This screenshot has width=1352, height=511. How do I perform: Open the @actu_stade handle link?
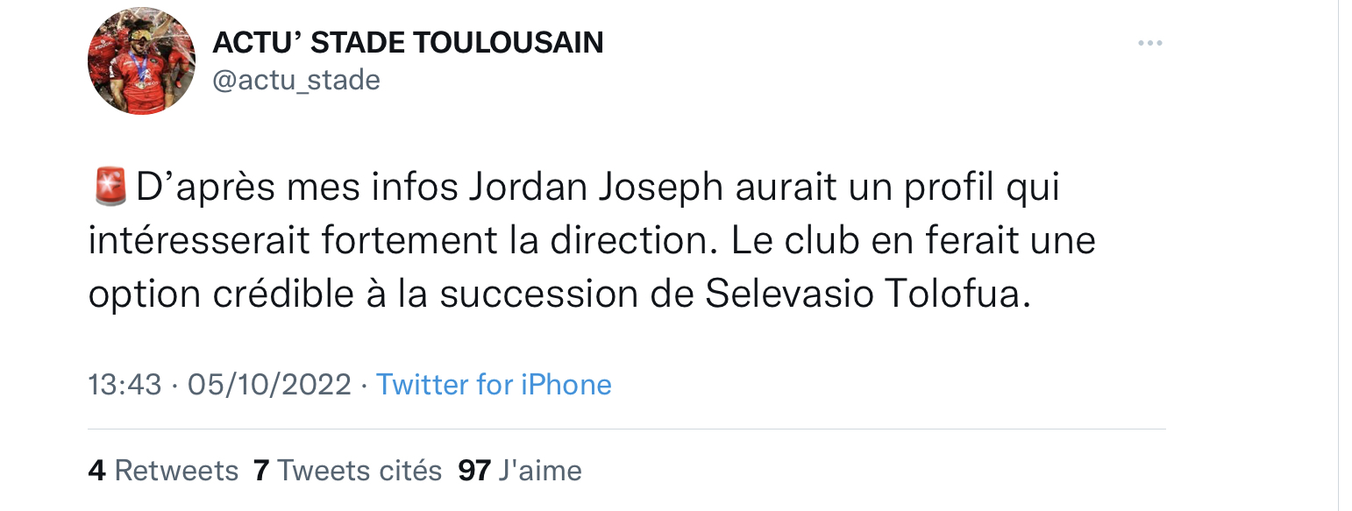click(x=296, y=81)
